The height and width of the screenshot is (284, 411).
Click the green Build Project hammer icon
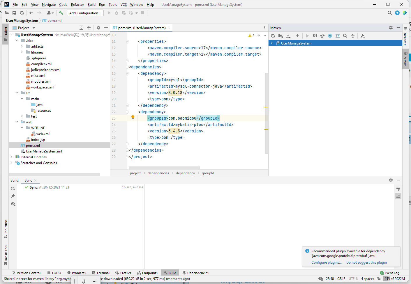point(61,13)
